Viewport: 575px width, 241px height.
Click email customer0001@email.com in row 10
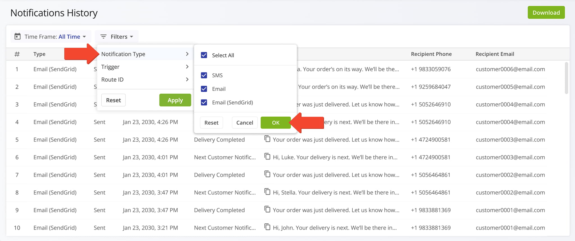pos(510,228)
